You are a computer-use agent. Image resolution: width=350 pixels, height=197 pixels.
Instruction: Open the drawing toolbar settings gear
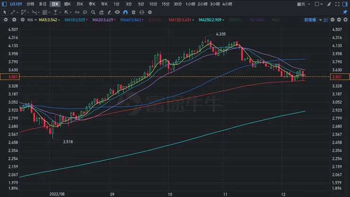(150, 12)
